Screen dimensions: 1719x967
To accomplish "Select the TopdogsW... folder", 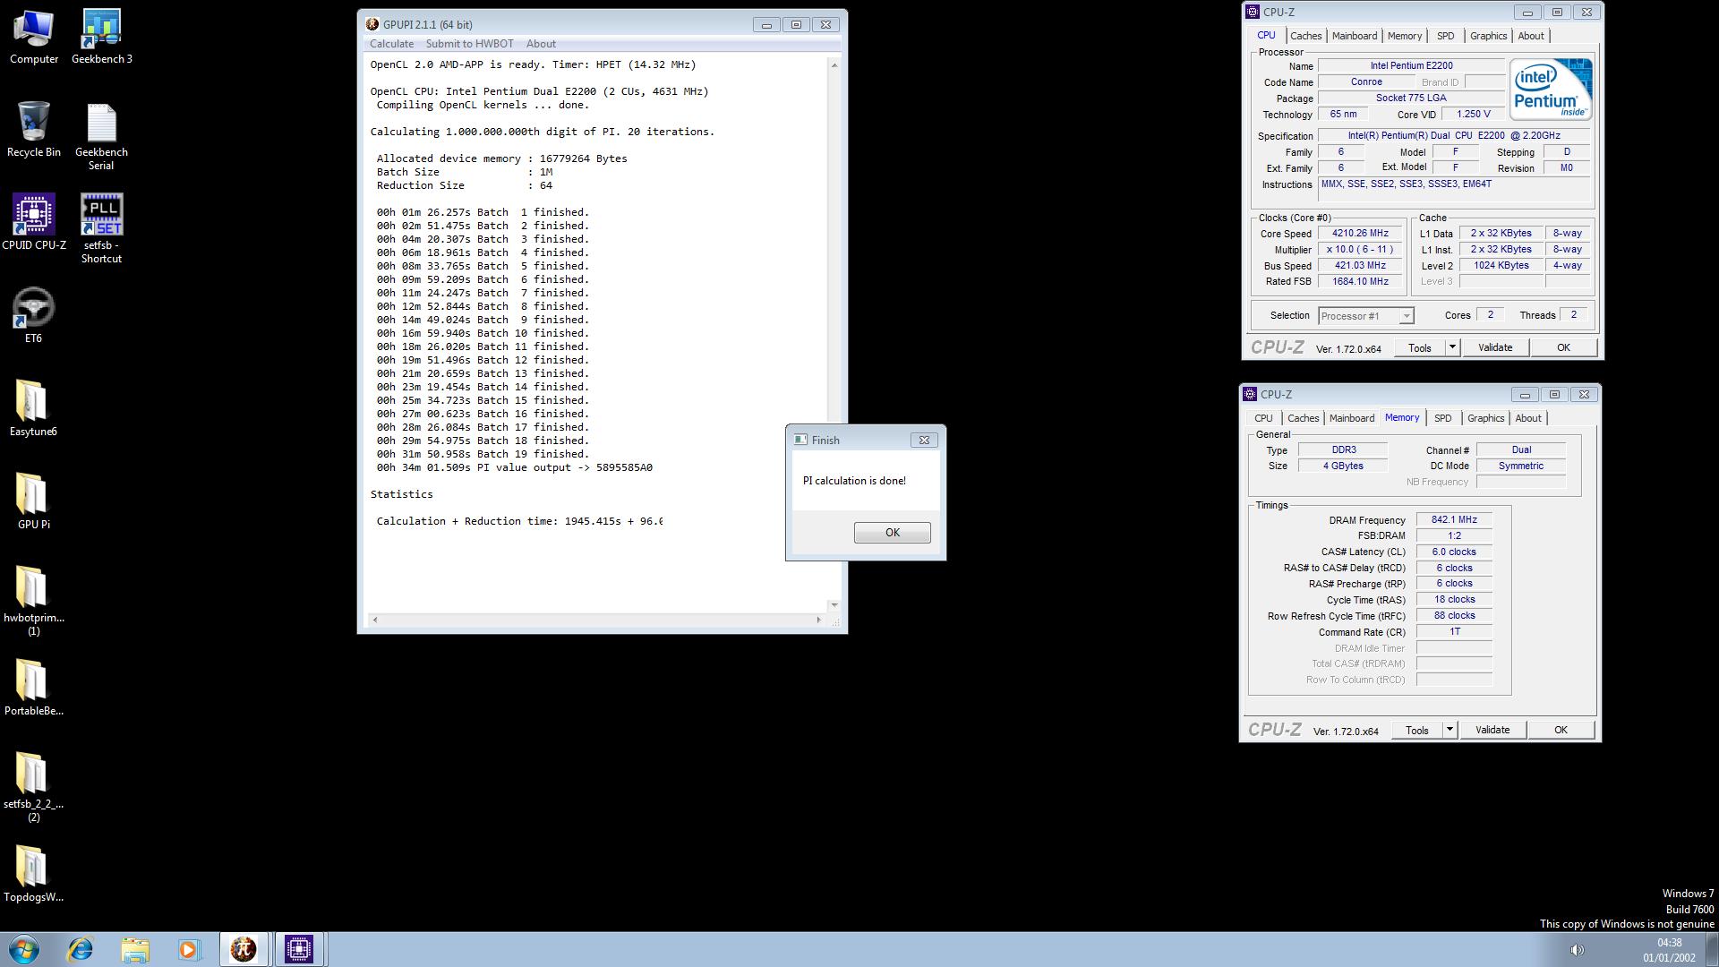I will 33,874.
